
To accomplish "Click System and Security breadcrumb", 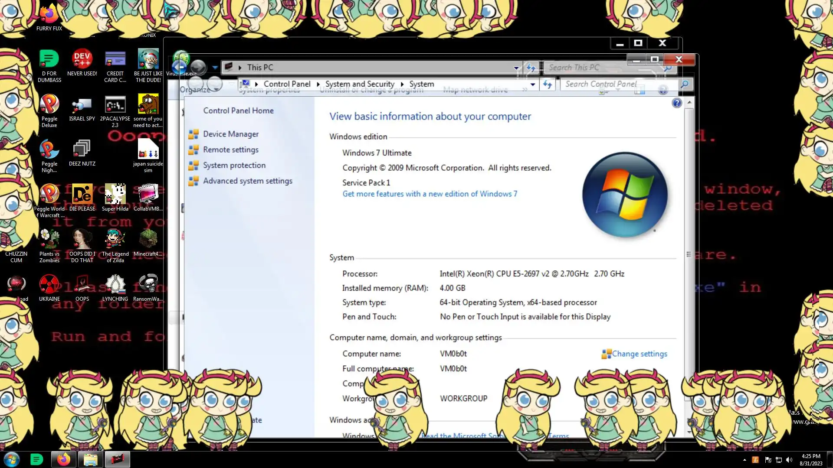I will [x=359, y=84].
